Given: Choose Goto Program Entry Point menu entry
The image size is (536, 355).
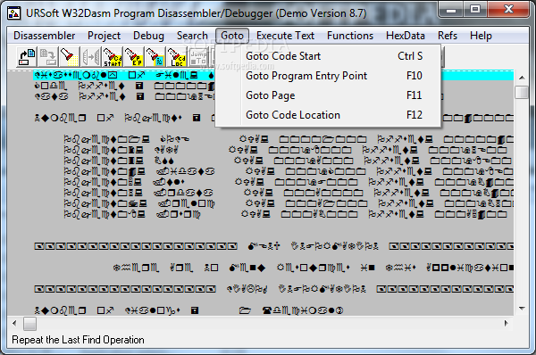Looking at the screenshot, I should (x=328, y=76).
